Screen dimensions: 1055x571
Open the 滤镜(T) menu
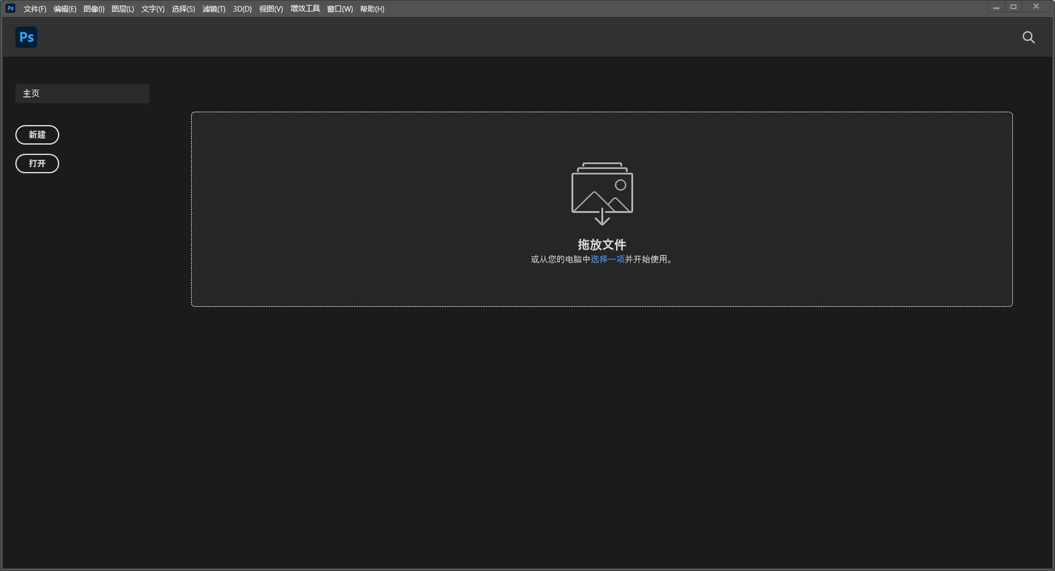(x=214, y=9)
